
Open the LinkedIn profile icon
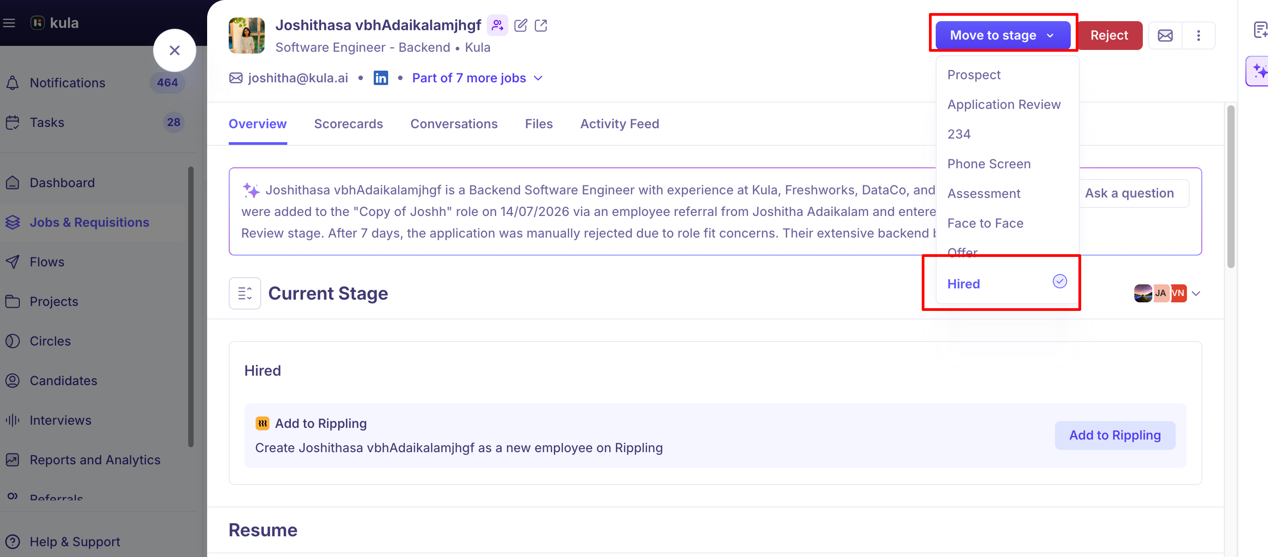pos(380,78)
